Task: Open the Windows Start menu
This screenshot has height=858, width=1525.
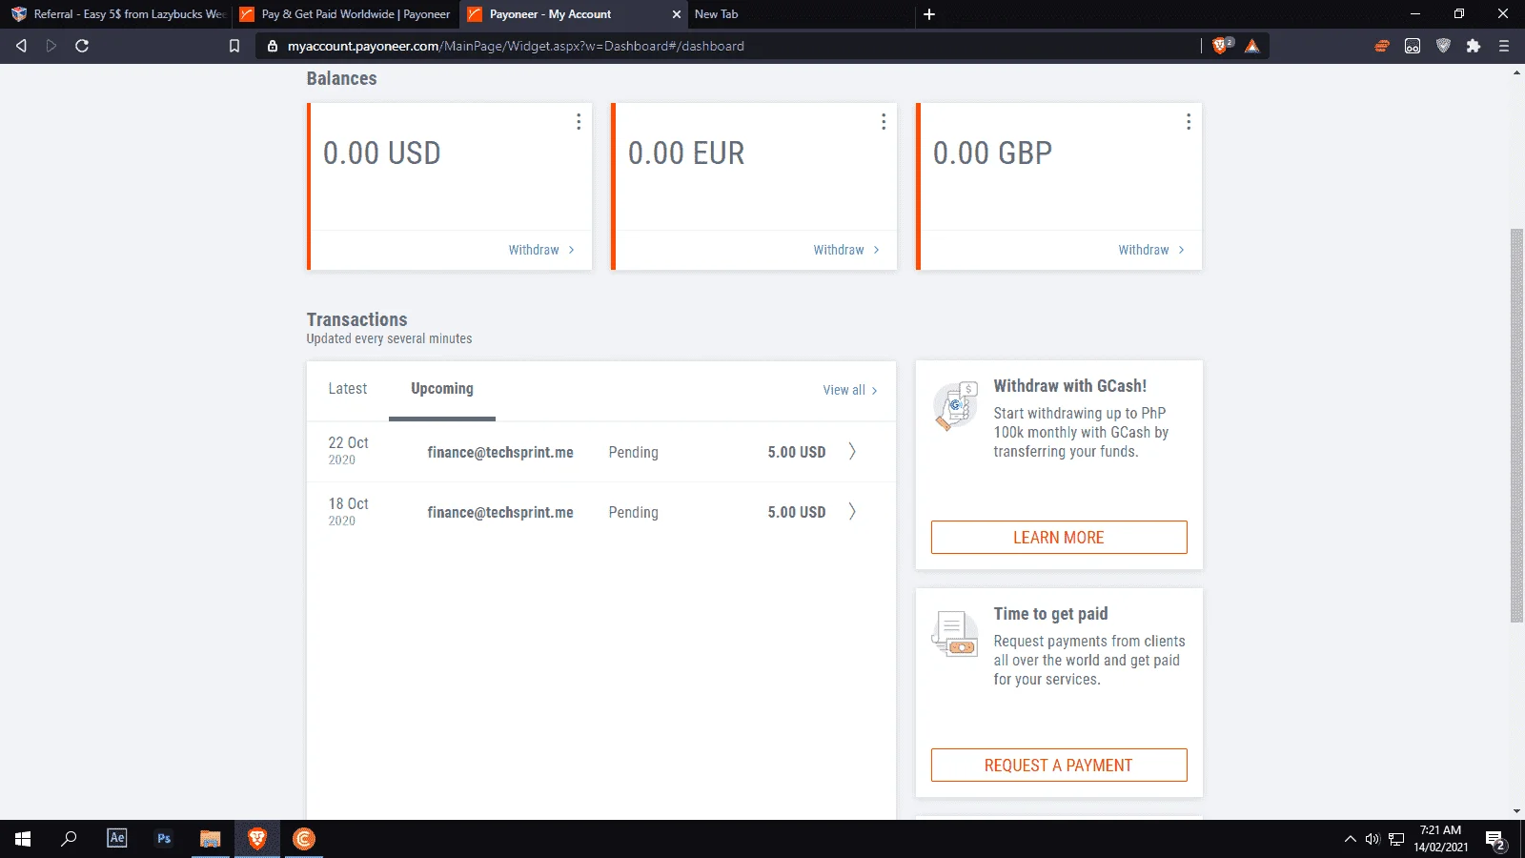Action: click(x=23, y=839)
